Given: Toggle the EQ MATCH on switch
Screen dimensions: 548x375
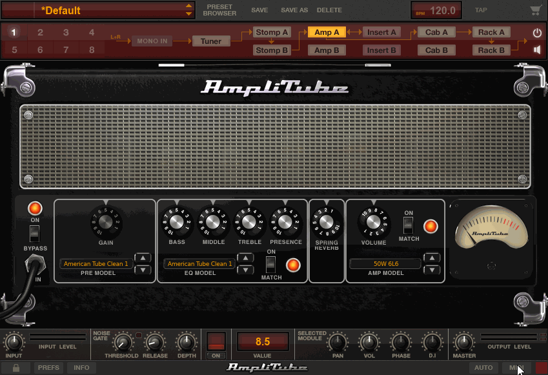Looking at the screenshot, I should [271, 265].
